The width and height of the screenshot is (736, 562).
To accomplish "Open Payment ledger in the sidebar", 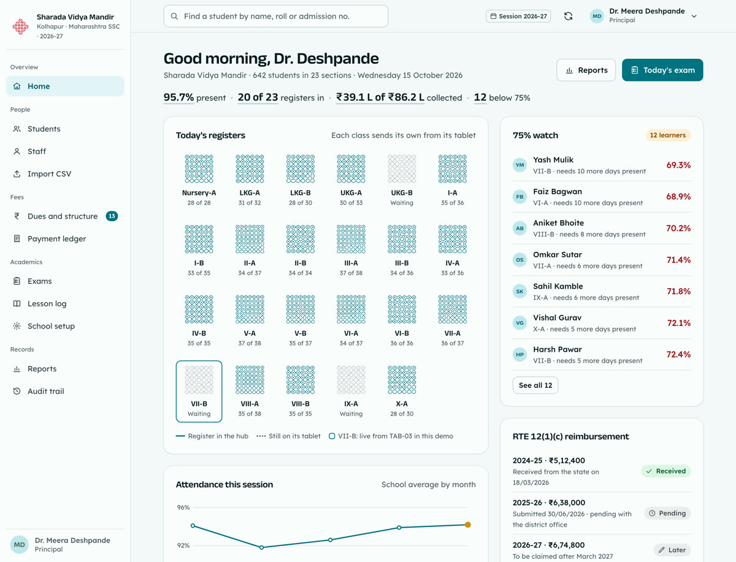I will 65,239.
